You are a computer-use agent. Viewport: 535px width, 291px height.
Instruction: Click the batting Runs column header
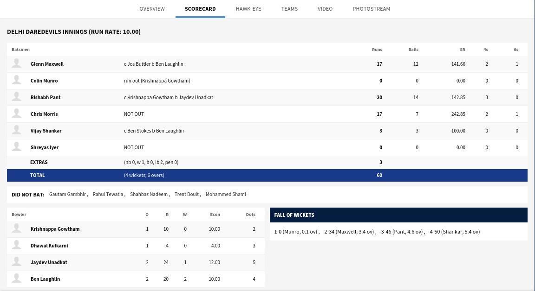point(377,50)
